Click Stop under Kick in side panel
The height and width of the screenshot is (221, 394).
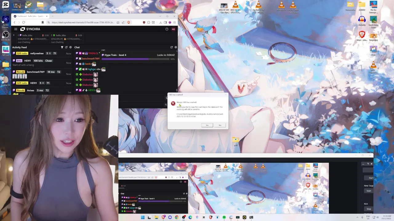(369, 209)
